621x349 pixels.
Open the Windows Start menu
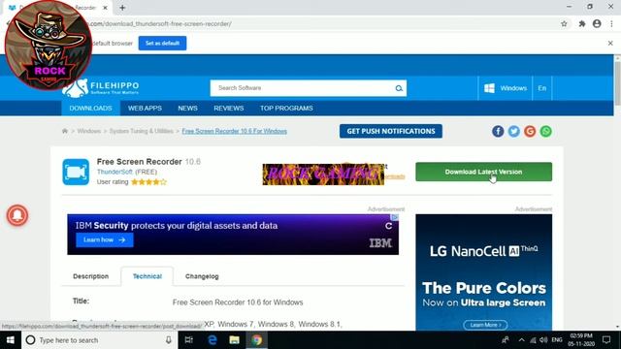click(11, 340)
